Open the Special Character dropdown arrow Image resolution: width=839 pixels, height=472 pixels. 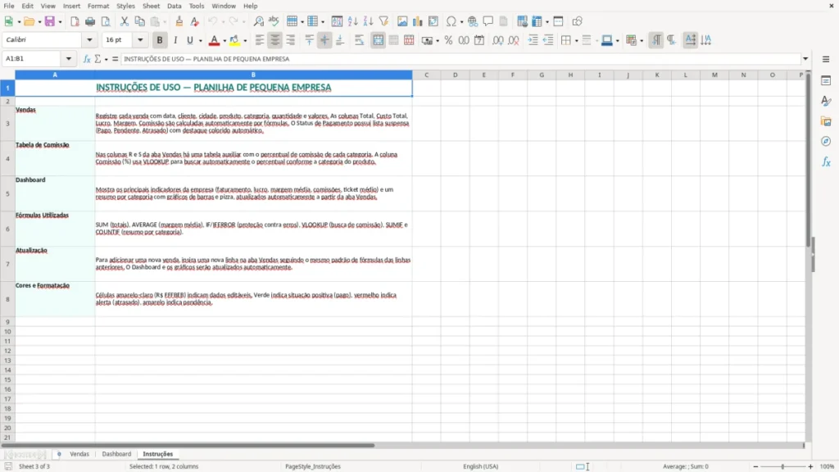(461, 22)
